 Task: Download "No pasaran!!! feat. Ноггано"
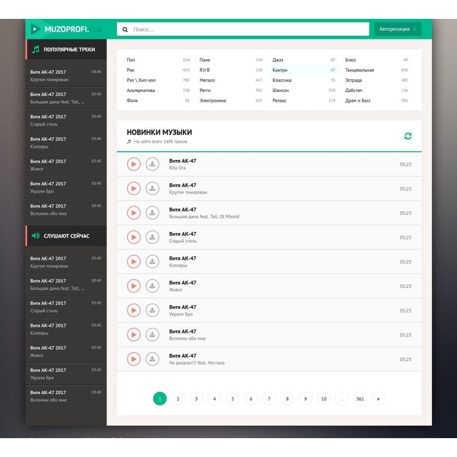click(152, 359)
